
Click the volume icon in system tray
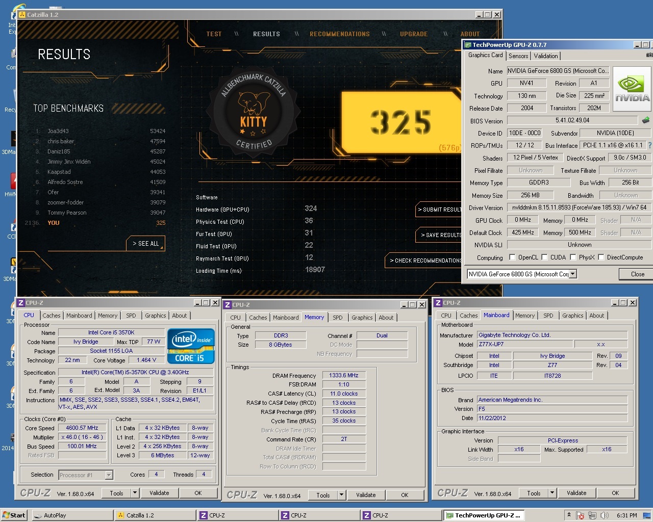(605, 515)
